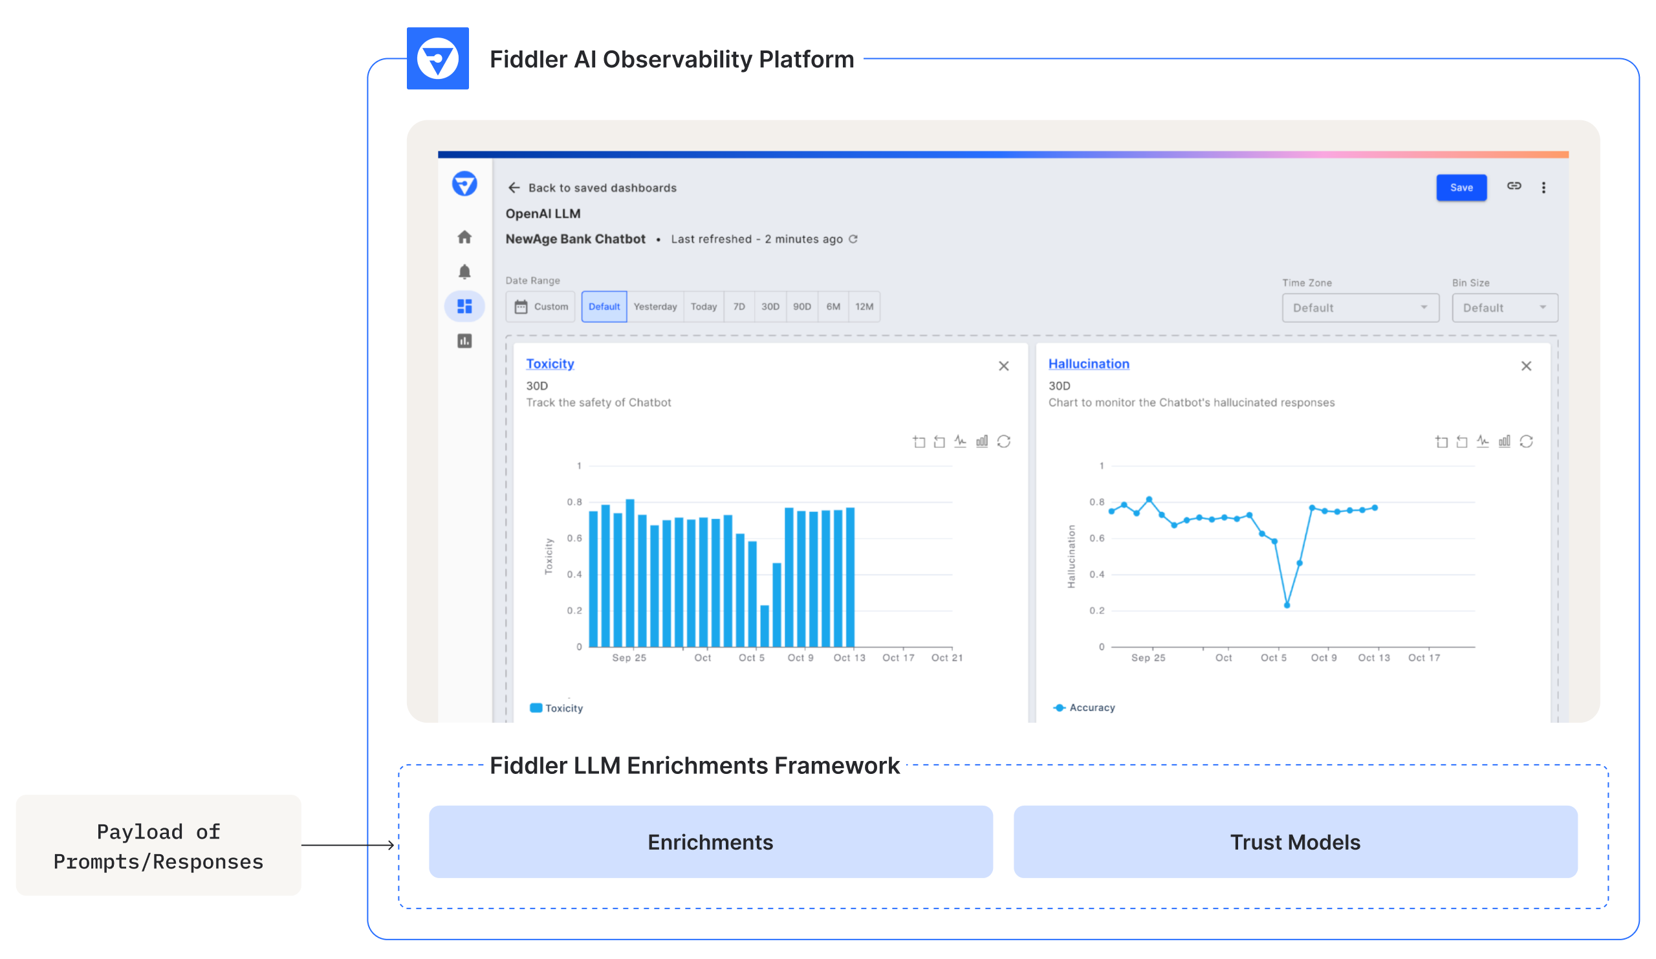Click the three-dot more options icon
The image size is (1656, 959).
pyautogui.click(x=1544, y=186)
